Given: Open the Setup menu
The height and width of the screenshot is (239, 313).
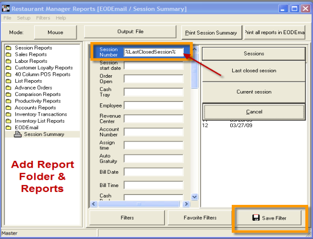Looking at the screenshot, I should point(24,18).
